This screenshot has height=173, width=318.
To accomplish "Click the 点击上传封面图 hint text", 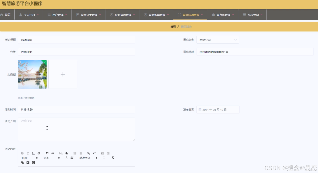I will point(26,98).
